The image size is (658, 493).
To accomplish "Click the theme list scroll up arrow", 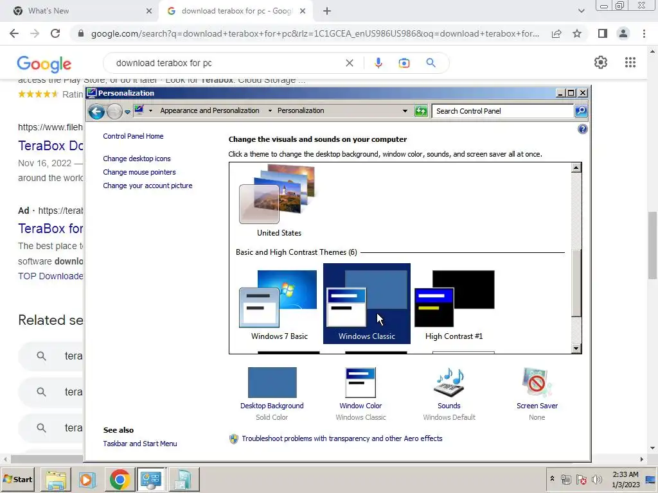I will [x=576, y=168].
